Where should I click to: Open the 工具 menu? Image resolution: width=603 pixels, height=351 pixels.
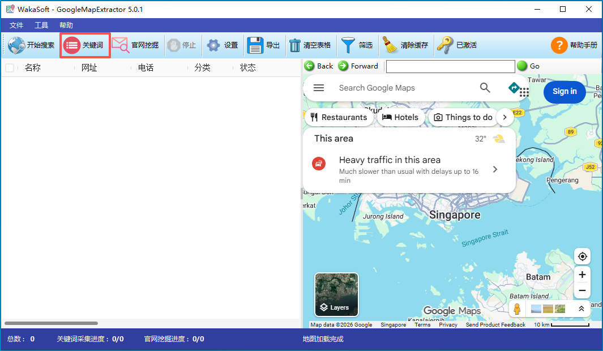coord(41,25)
